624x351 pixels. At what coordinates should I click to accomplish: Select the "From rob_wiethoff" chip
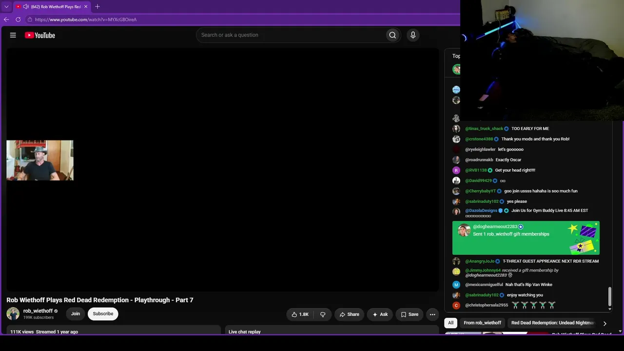pos(483,323)
